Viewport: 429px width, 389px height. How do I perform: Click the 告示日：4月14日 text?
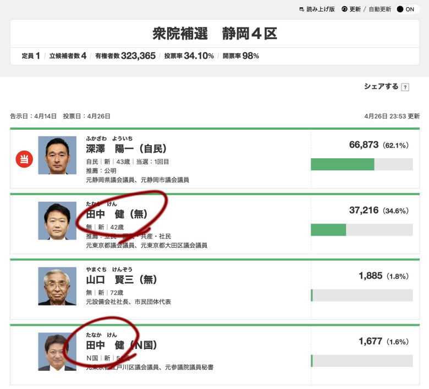point(34,116)
